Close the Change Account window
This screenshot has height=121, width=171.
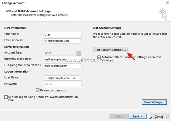click(x=167, y=3)
